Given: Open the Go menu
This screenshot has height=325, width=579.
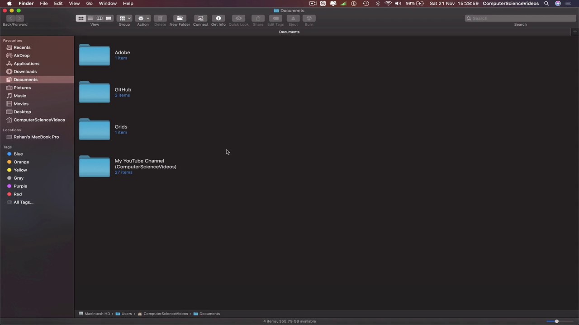Looking at the screenshot, I should 90,3.
